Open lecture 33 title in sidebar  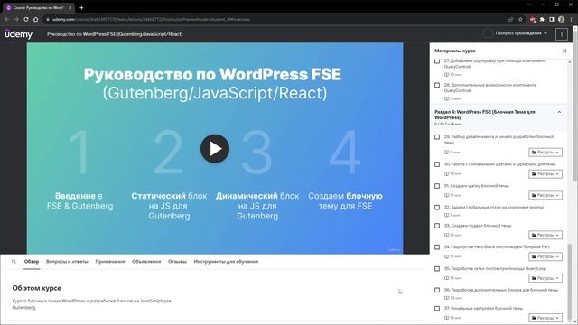click(x=478, y=226)
